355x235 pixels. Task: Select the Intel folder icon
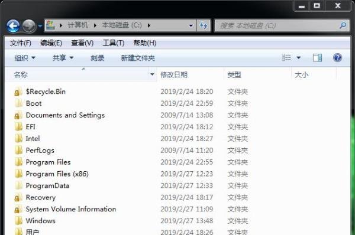pyautogui.click(x=18, y=139)
